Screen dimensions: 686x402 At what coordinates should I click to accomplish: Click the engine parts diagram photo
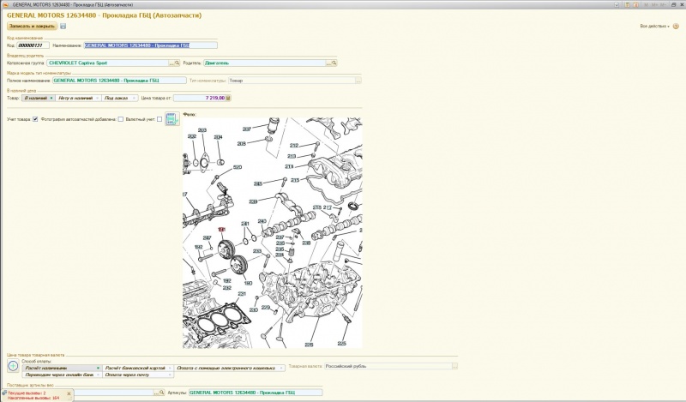(x=272, y=232)
